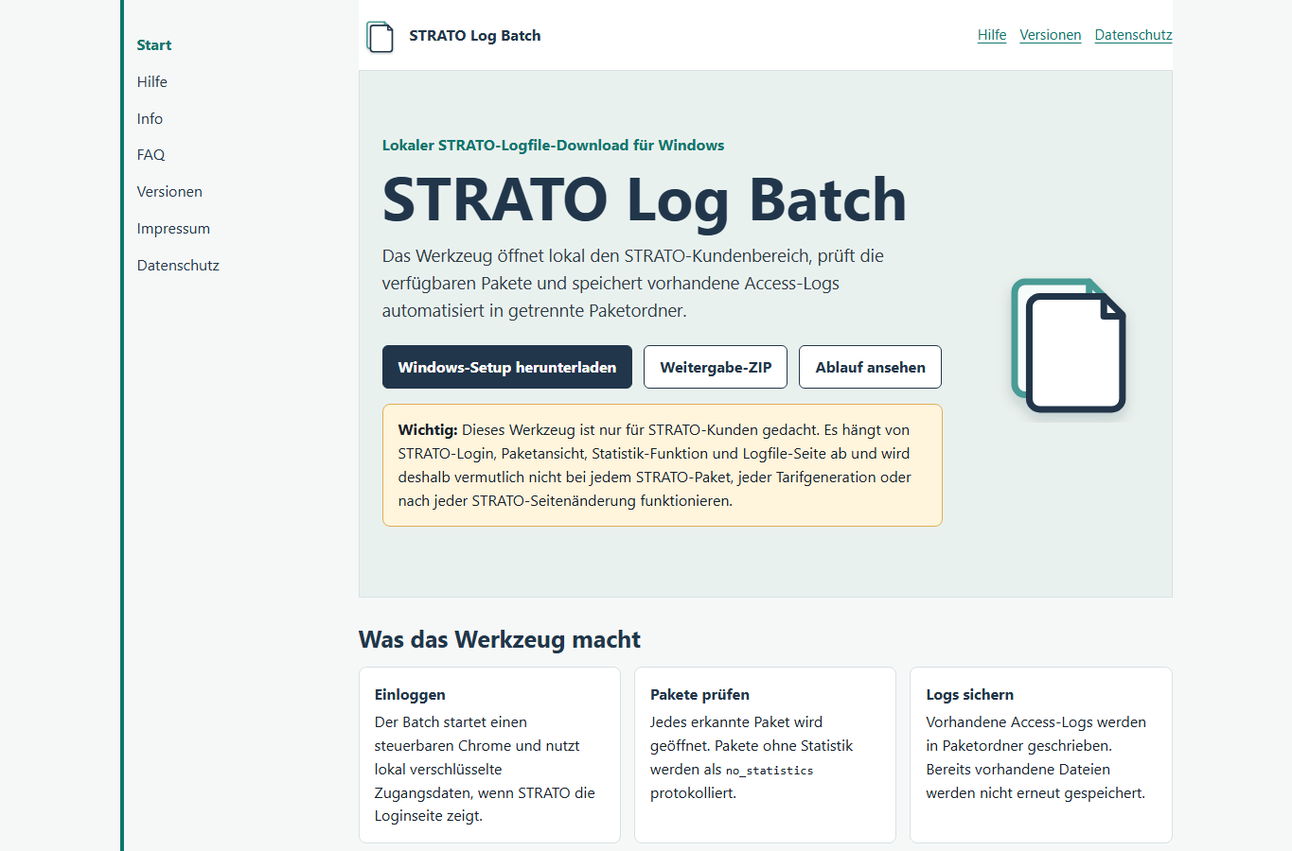This screenshot has width=1292, height=851.
Task: Click the 'Lokaler STRATO-Logfile-Download für Windows' tagline
Action: 553,146
